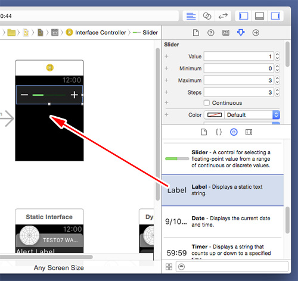Click Interface Controller in the breadcrumb
298x281 pixels.
(x=101, y=33)
